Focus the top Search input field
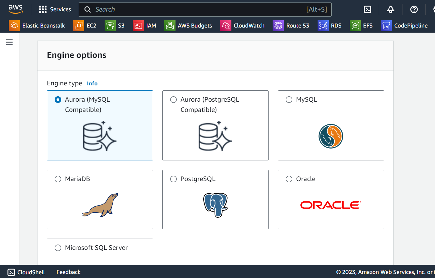 205,9
